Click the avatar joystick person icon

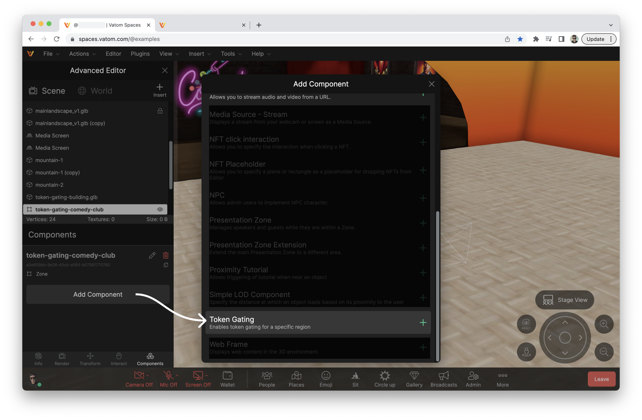point(527,352)
